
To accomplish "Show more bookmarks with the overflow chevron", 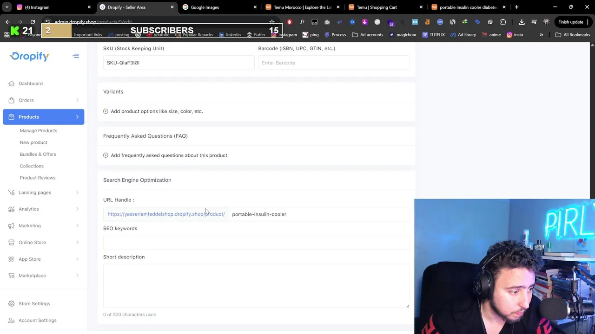I will pos(541,35).
